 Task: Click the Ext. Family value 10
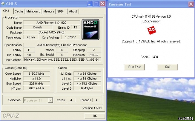point(29,55)
